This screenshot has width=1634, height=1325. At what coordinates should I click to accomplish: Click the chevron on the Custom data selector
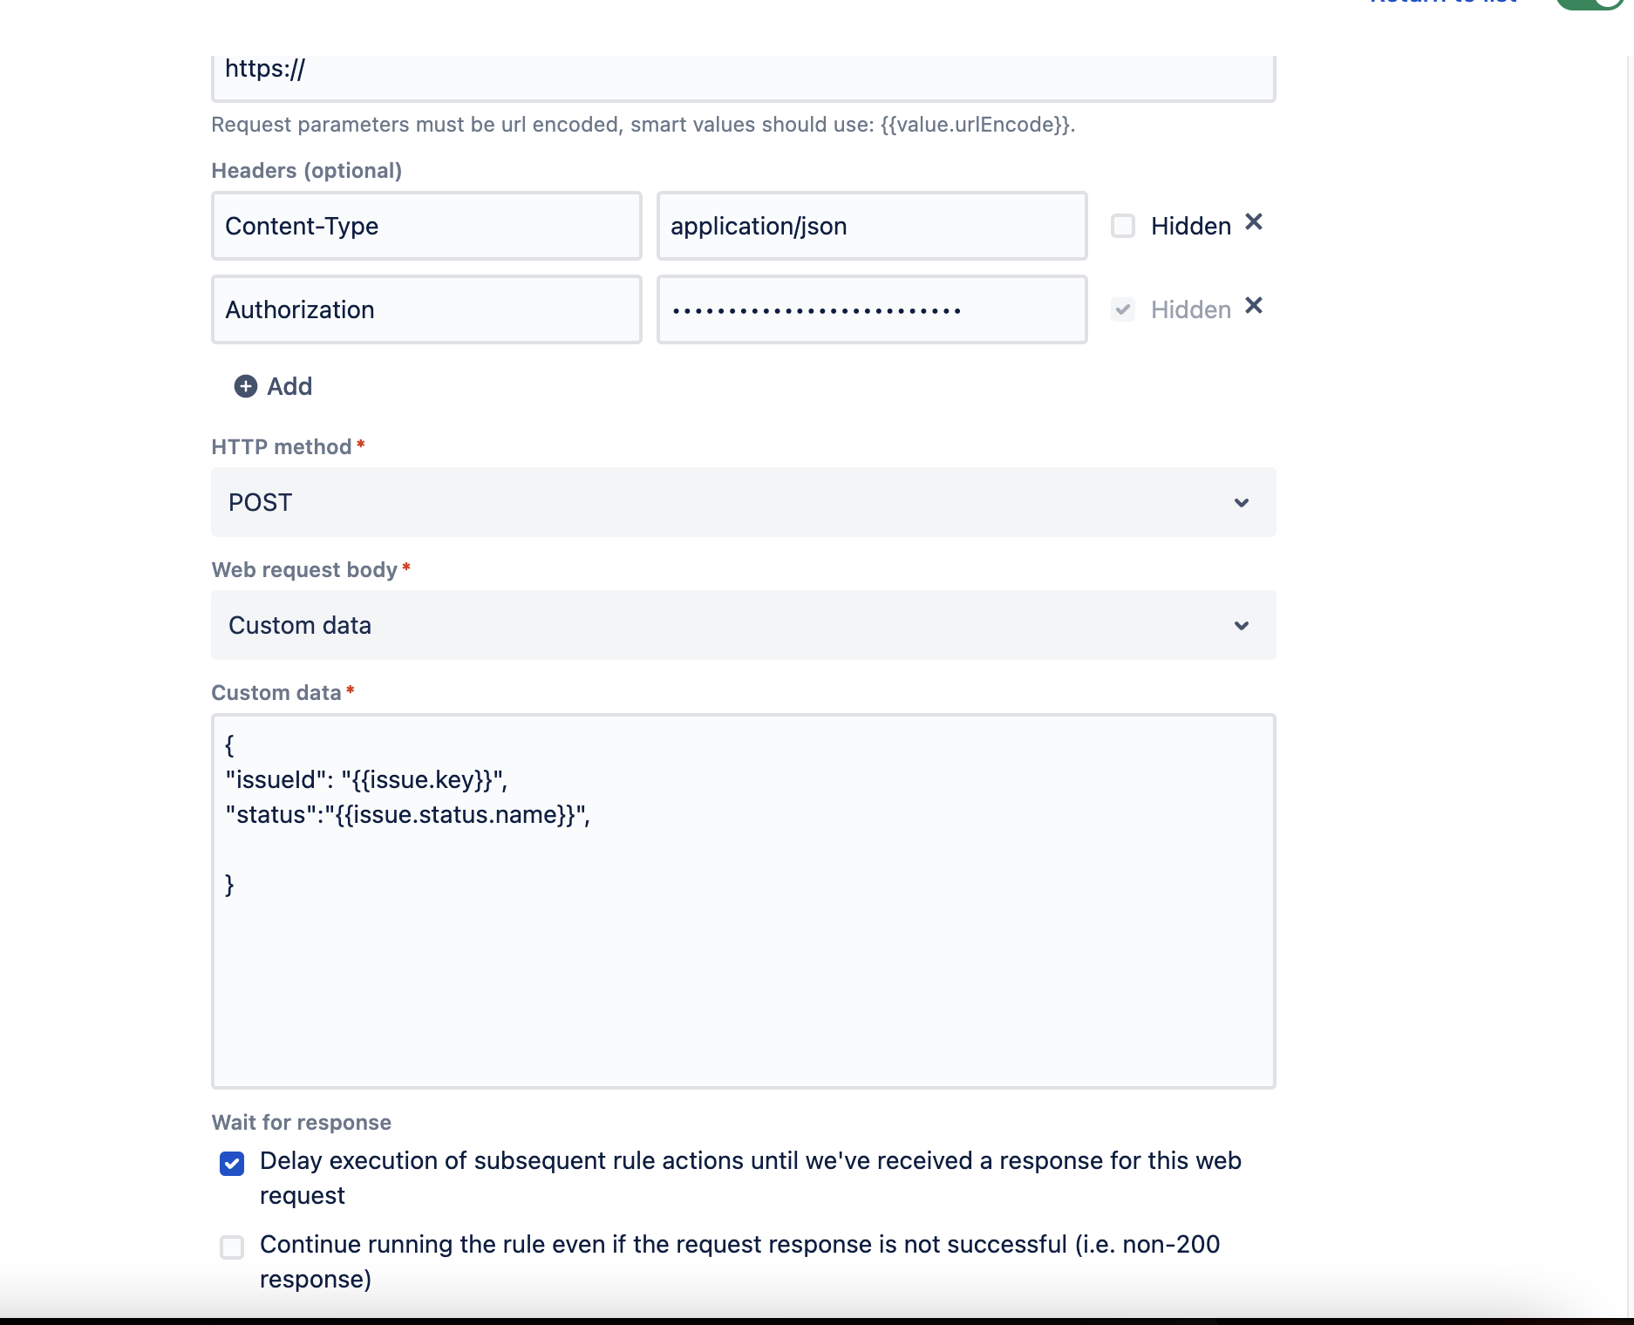coord(1243,625)
